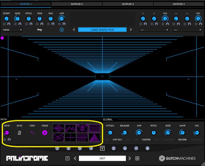Screen dimensions: 205x166
Task: Choose the horizontal lines path shape
Action: (x=95, y=128)
